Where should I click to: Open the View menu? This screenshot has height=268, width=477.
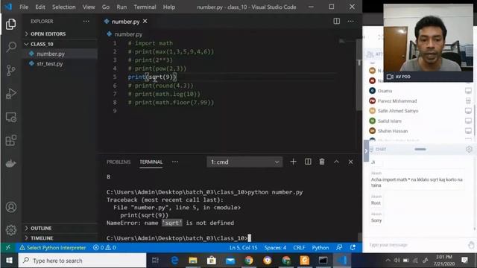89,7
